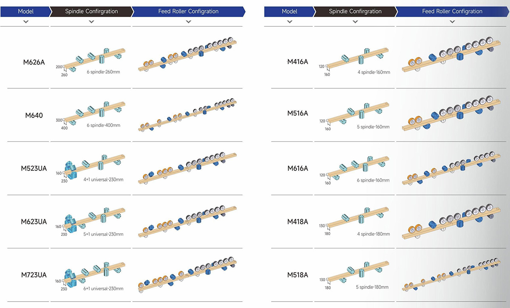This screenshot has width=510, height=308.
Task: Open the M418A feed roller illustration
Action: [x=451, y=221]
